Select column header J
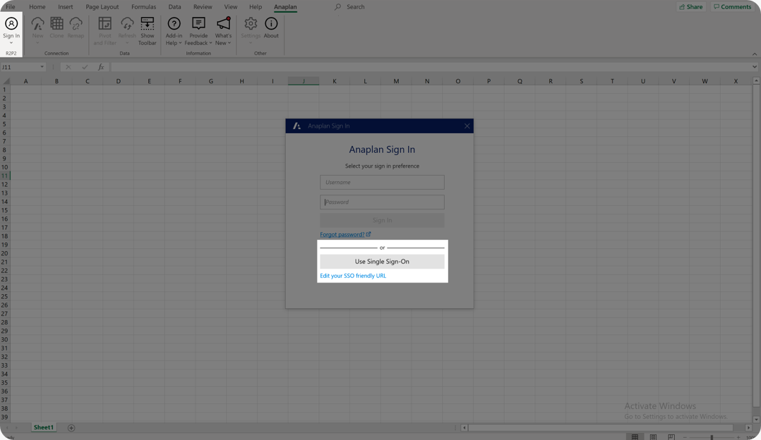The image size is (761, 440). 304,81
